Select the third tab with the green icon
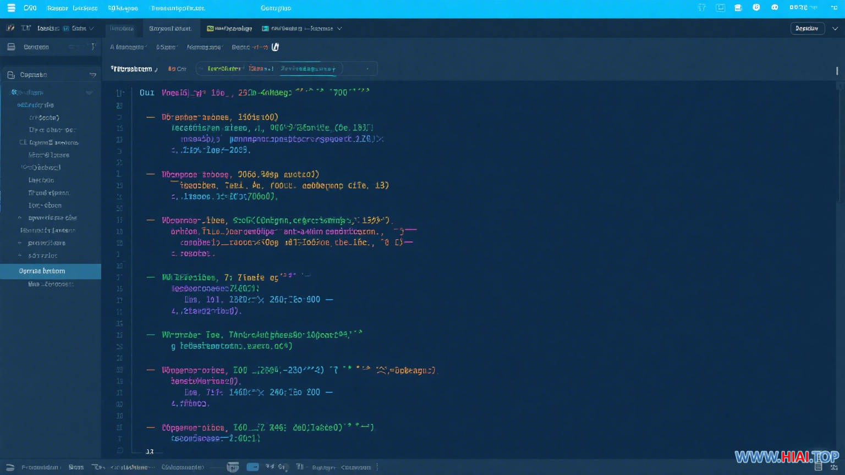Image resolution: width=845 pixels, height=475 pixels. click(229, 28)
